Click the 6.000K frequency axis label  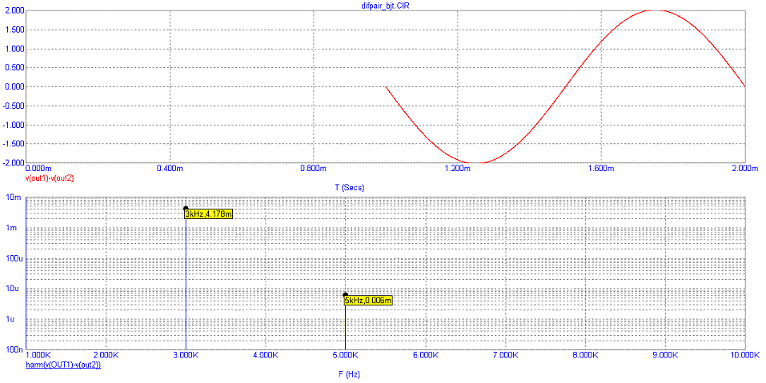coord(426,356)
